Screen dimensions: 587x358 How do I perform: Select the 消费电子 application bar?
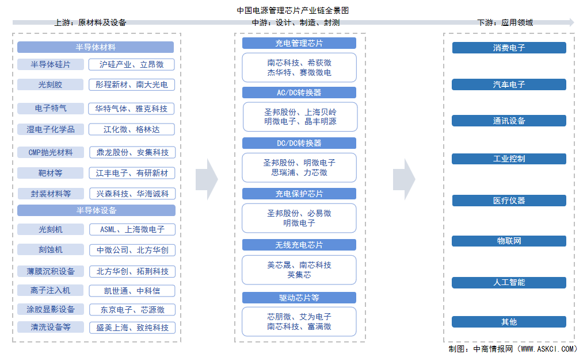pyautogui.click(x=509, y=48)
